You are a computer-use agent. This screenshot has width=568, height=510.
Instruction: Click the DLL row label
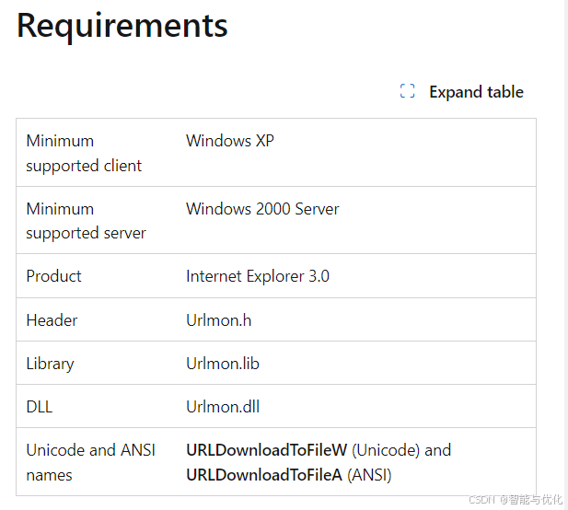click(x=40, y=407)
